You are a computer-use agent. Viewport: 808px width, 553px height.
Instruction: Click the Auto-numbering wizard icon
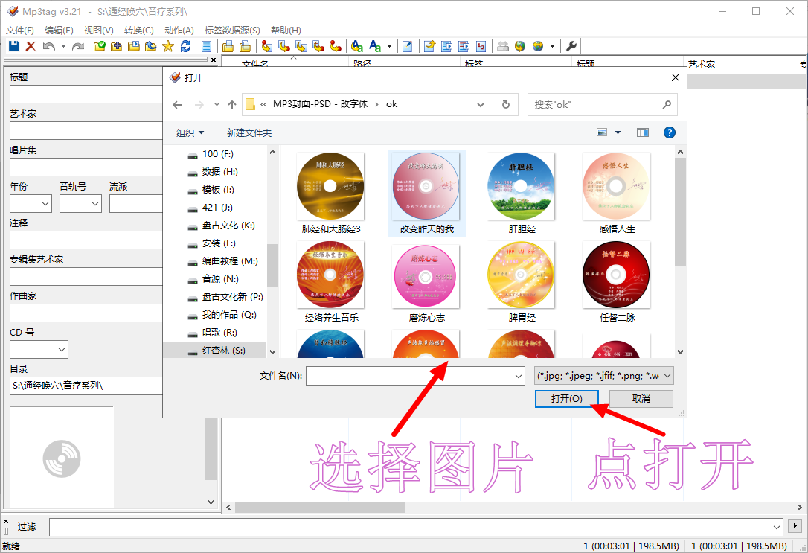[481, 46]
